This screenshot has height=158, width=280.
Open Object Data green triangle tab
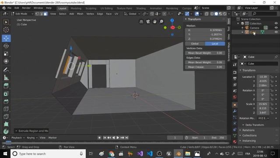(x=234, y=136)
